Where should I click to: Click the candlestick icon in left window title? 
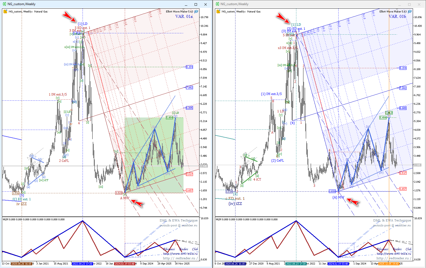point(5,4)
